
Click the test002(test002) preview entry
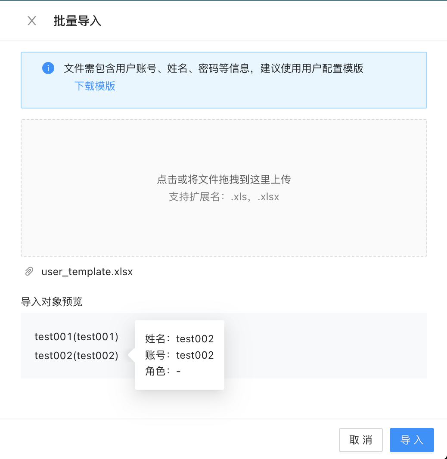point(76,356)
